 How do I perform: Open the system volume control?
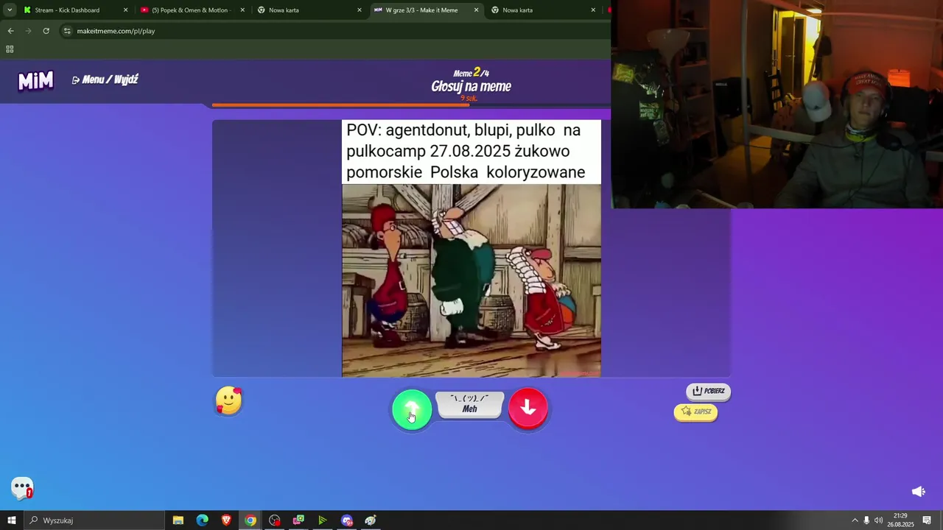(x=878, y=520)
